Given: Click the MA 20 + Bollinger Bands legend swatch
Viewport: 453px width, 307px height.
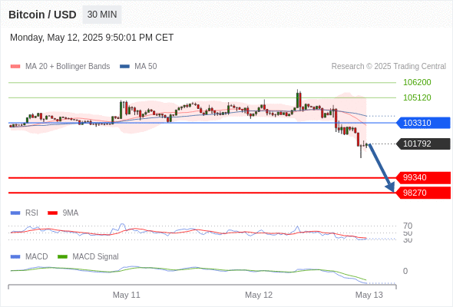Looking at the screenshot, I should 15,67.
